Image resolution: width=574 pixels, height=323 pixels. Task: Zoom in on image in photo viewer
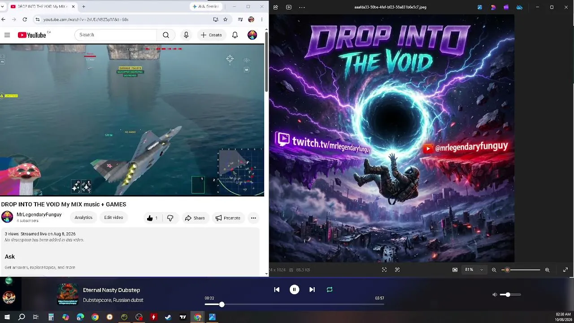click(x=547, y=270)
